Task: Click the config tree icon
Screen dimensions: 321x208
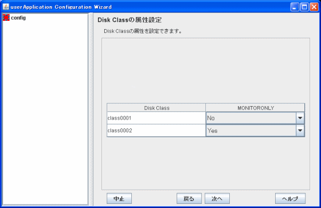Action: coord(6,18)
